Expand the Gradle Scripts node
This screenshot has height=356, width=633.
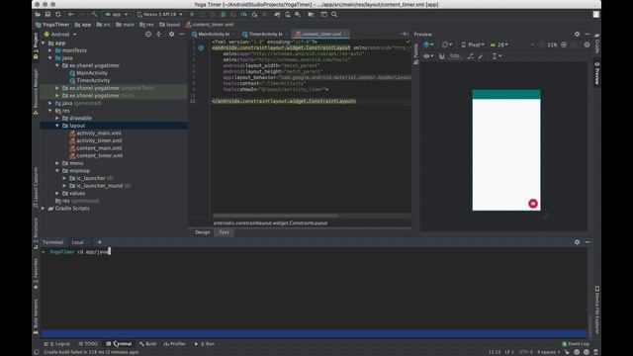tap(43, 209)
